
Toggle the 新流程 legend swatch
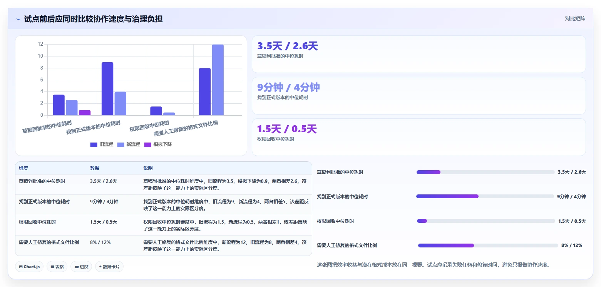click(121, 144)
